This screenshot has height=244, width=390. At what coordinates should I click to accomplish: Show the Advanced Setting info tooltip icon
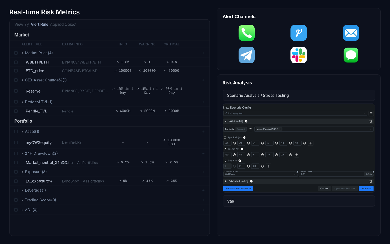pos(251,181)
